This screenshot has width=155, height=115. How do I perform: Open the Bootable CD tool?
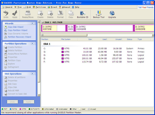pyautogui.click(x=83, y=14)
